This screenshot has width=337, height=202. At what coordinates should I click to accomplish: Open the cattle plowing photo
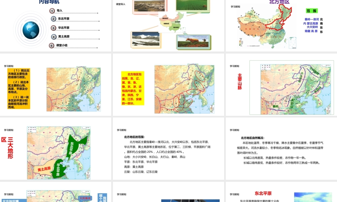(193, 41)
